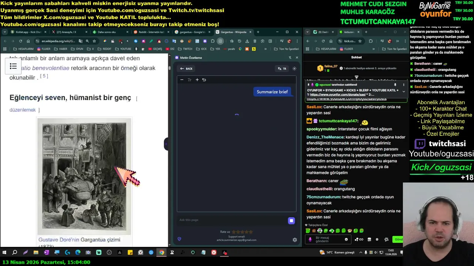Screen dimensions: 474x266
Task: Switch summarizer language with TR button
Action: click(x=282, y=69)
